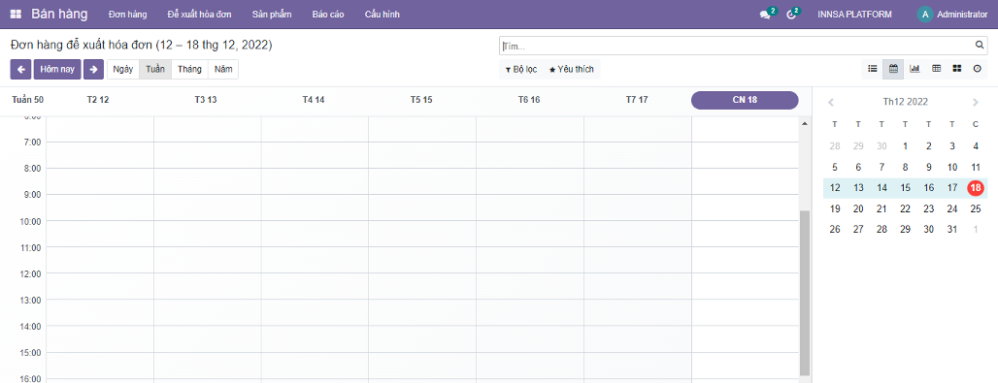The height and width of the screenshot is (383, 998).
Task: Select day 25 in mini calendar
Action: 975,208
